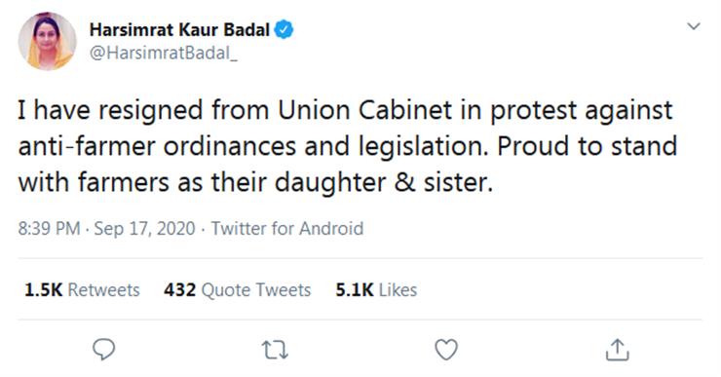
Task: See the 5.1K Likes list
Action: coord(376,290)
